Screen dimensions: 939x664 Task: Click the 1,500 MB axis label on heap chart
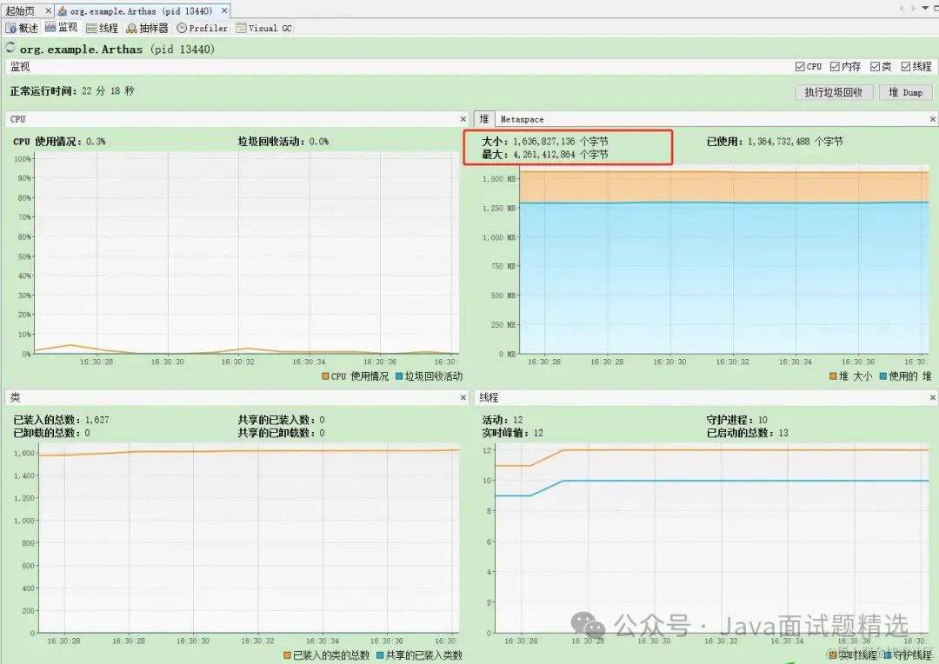[499, 179]
